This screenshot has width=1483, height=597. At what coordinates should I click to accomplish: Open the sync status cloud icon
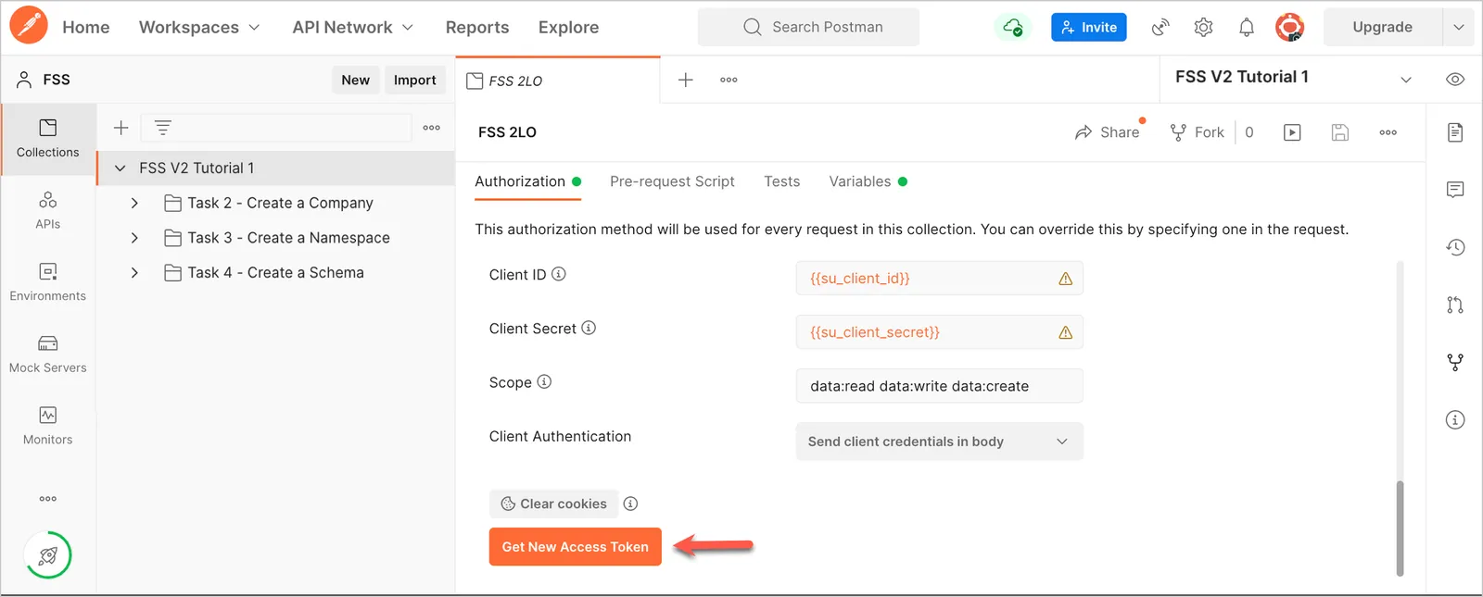coord(1013,28)
